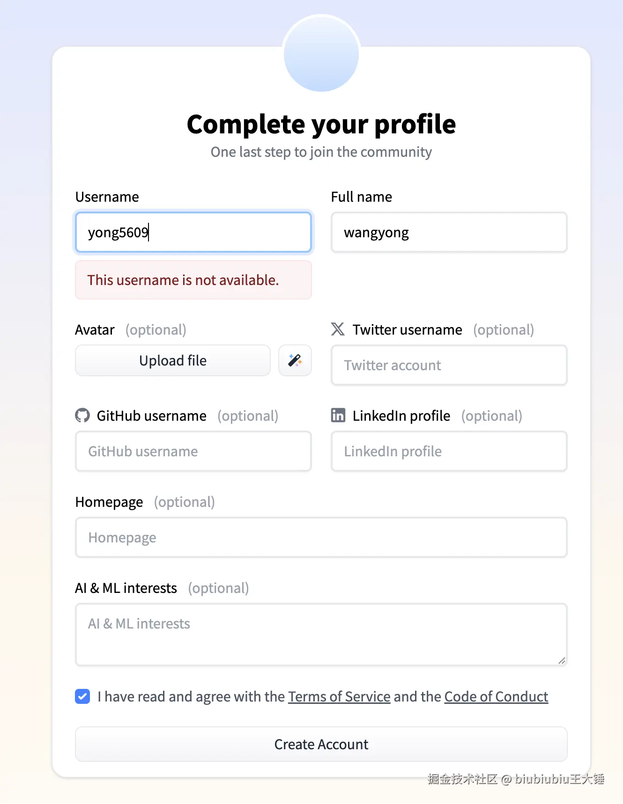
Task: Click the Homepage URL input field
Action: click(x=321, y=538)
